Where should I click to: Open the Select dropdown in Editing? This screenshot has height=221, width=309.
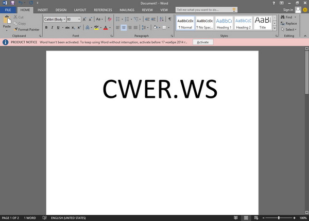tap(289, 29)
